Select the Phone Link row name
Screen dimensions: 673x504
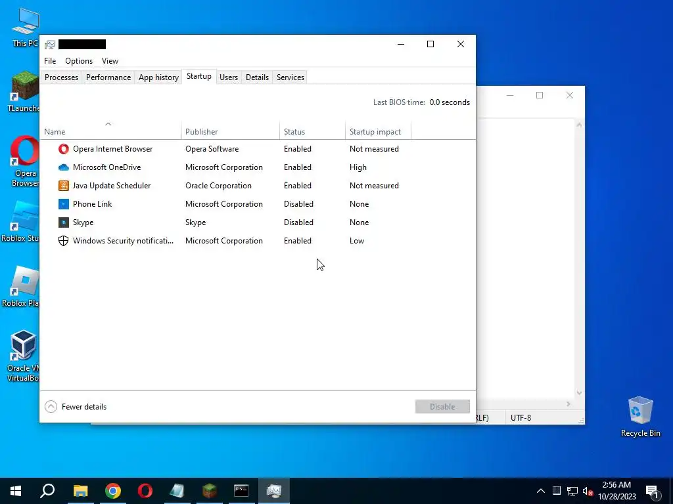(x=92, y=204)
